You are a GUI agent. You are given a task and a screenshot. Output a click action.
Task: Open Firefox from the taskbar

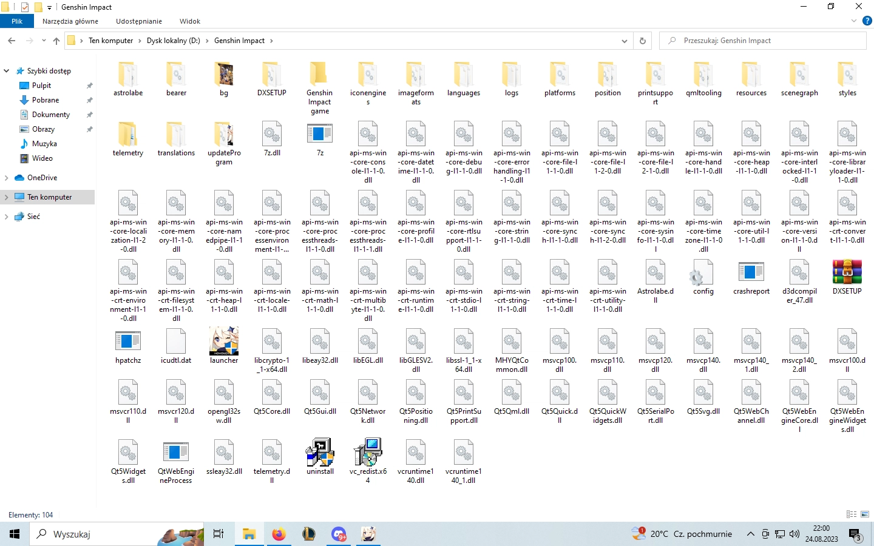pos(279,534)
